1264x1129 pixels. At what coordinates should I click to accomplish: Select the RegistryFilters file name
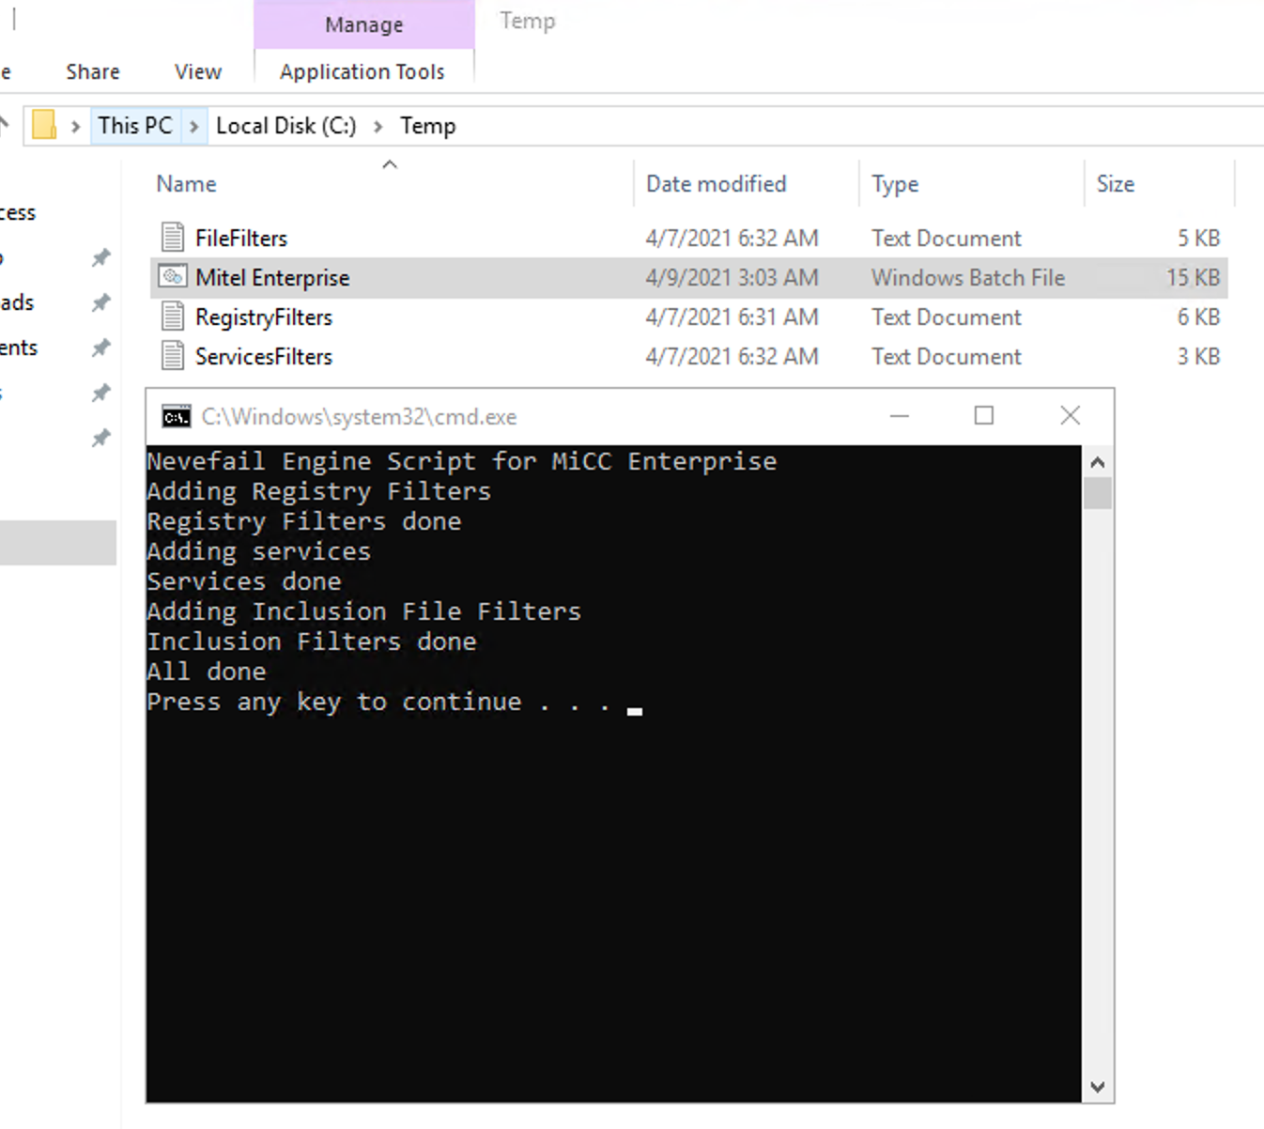pos(264,317)
